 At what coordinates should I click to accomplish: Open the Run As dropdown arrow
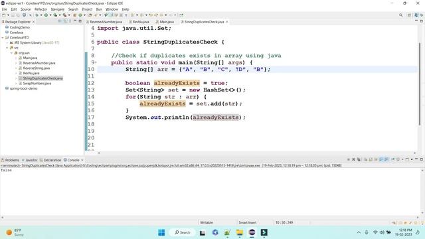click(50, 15)
